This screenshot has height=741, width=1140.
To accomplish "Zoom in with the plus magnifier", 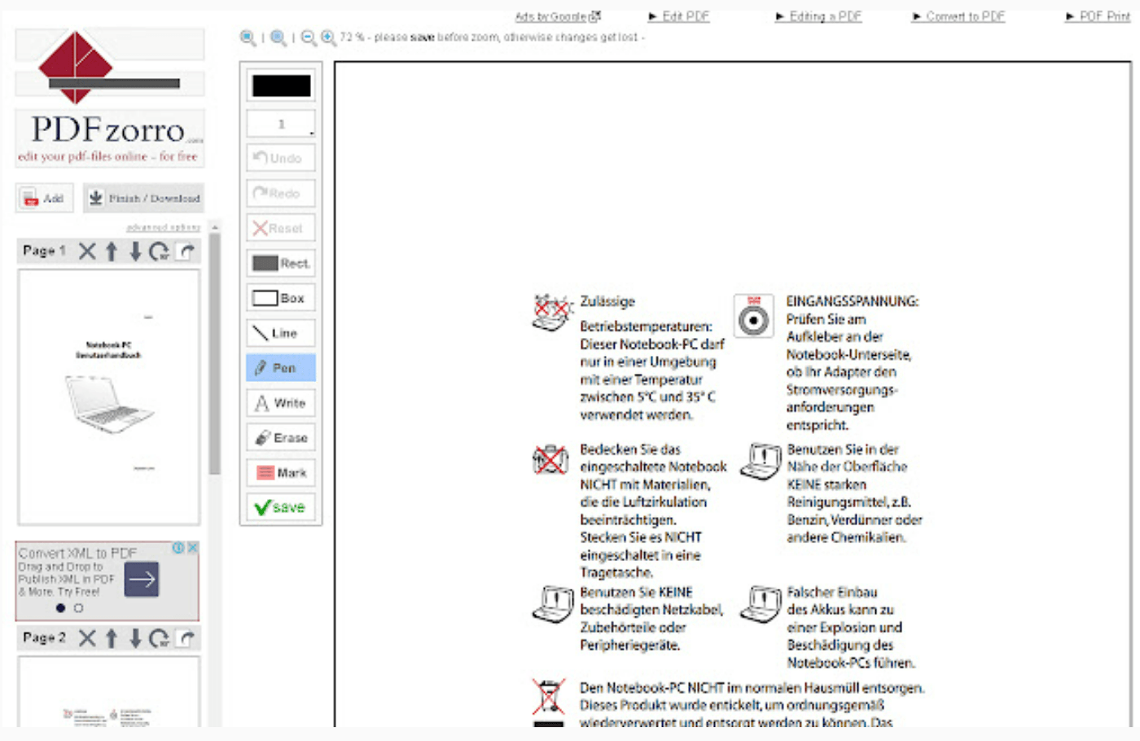I will 328,37.
